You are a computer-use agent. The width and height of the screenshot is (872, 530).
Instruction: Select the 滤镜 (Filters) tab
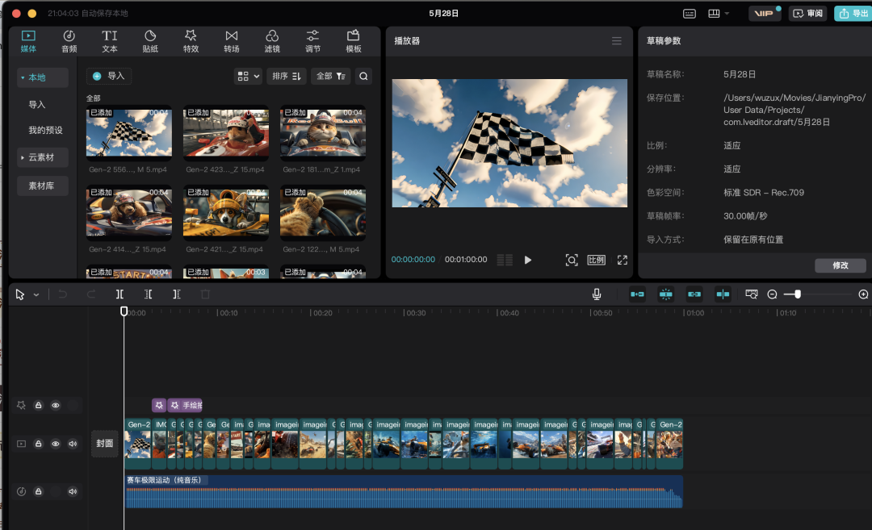272,41
